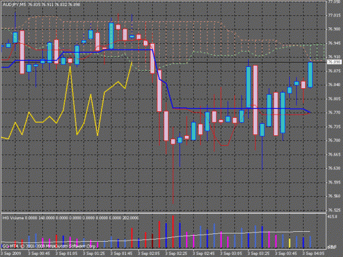Screen dimensions: 343x257
Task: Click the 3 Sep 02:05 time label
Action: pos(149,254)
